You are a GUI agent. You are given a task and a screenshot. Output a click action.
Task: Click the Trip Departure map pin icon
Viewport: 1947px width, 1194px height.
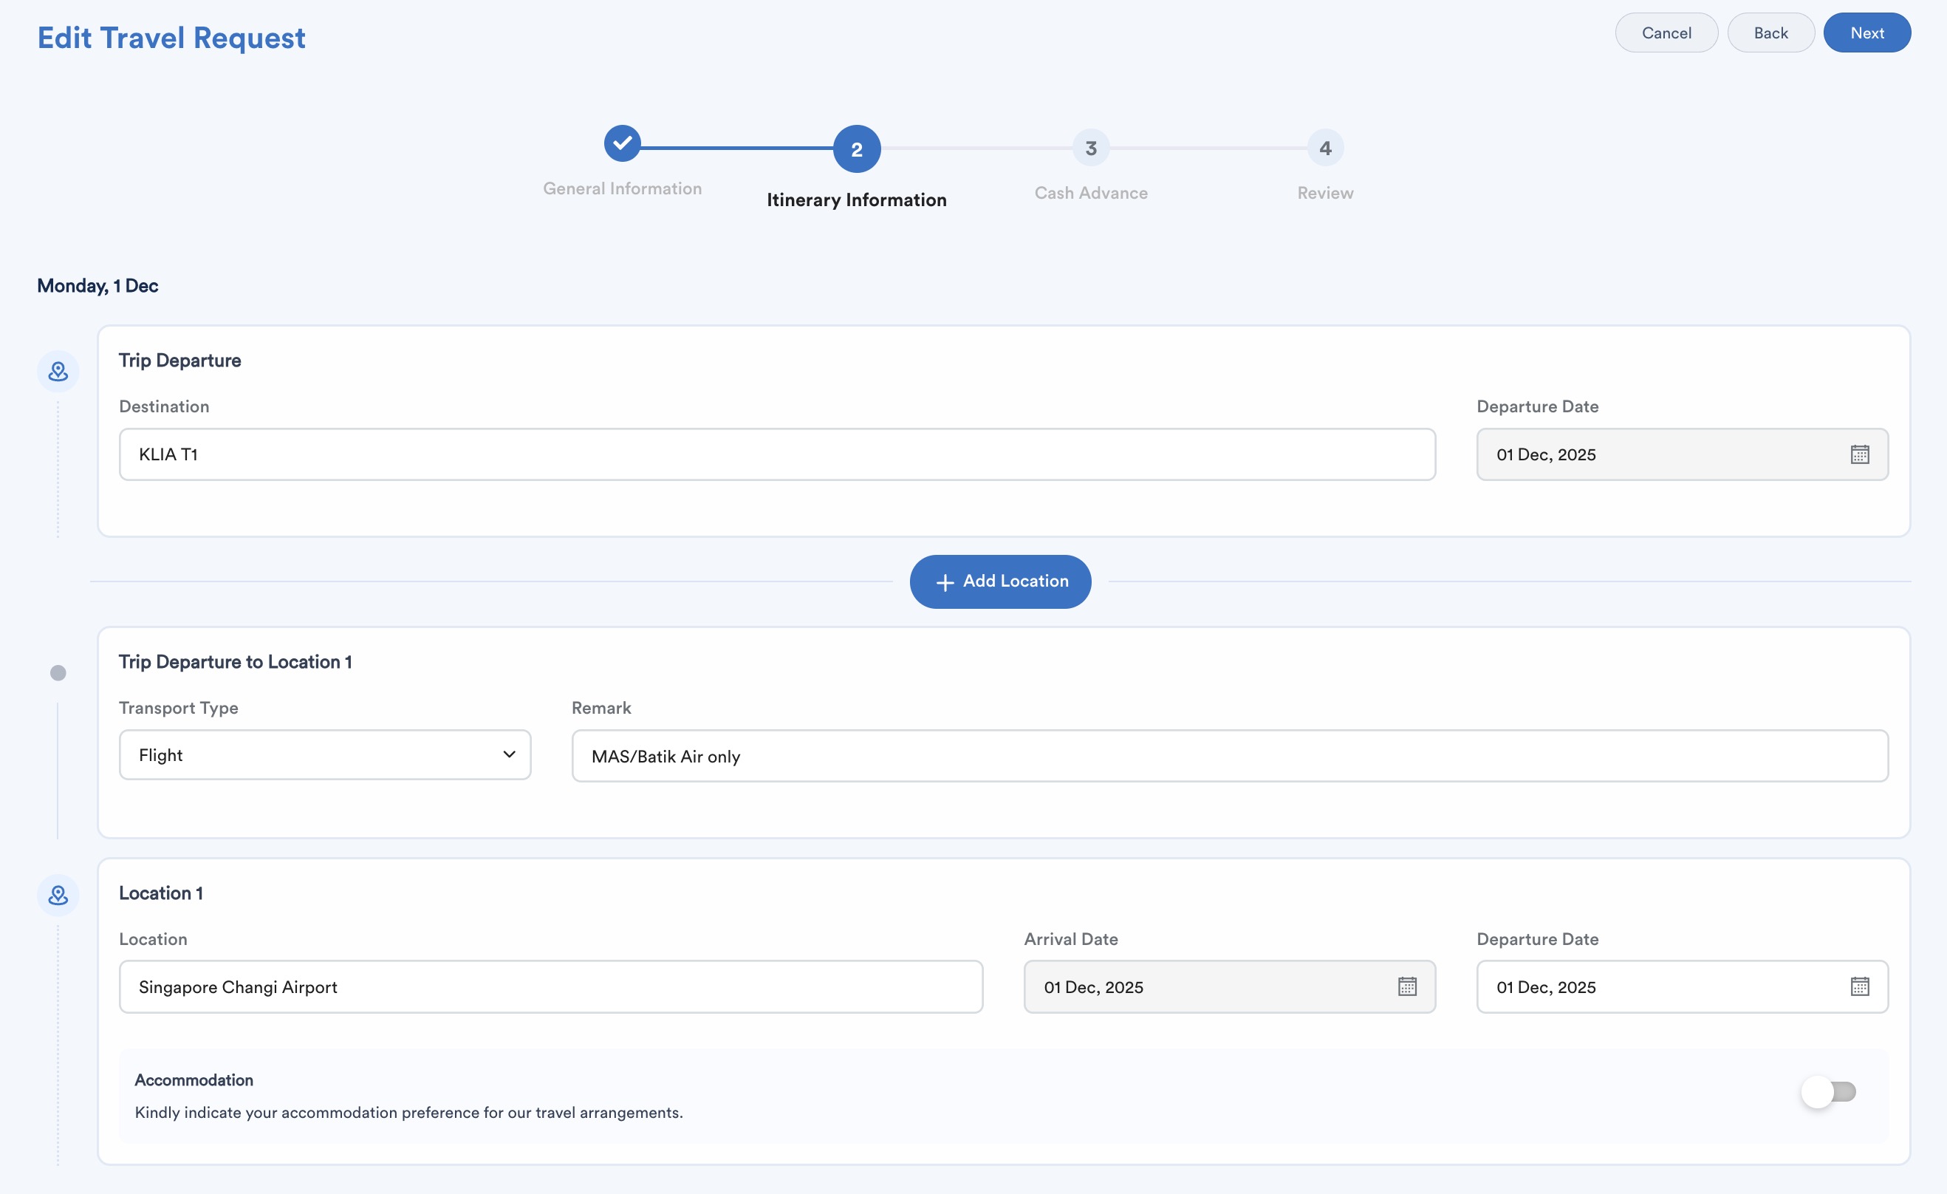point(58,372)
